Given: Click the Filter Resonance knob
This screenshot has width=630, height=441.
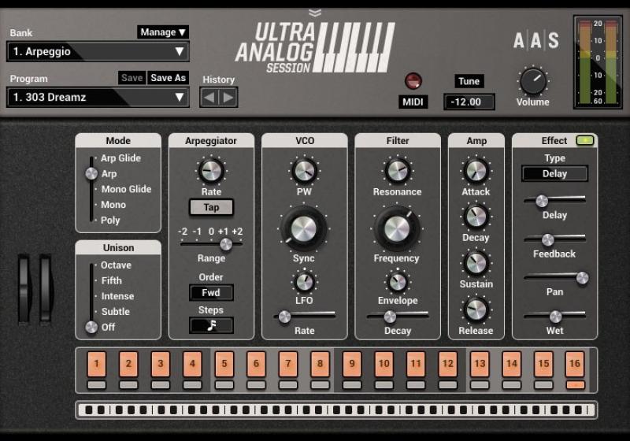Looking at the screenshot, I should pos(398,171).
